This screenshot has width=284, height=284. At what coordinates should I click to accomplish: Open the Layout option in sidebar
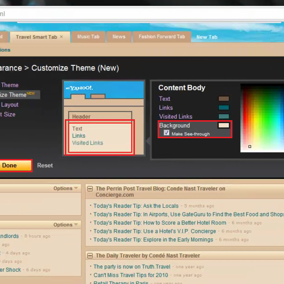(9, 105)
